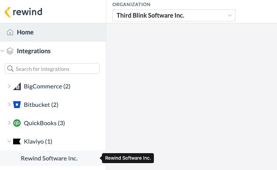Focus the Search for integrations field

coord(52,69)
